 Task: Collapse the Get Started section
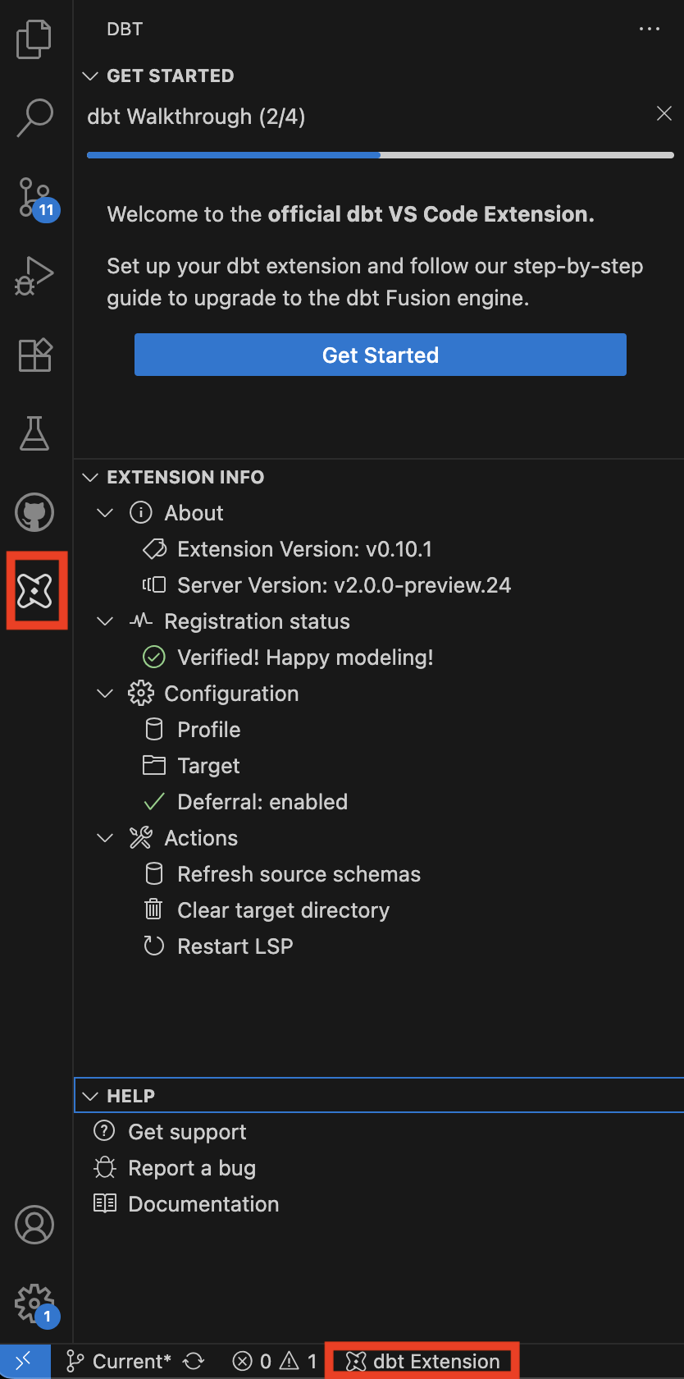91,76
